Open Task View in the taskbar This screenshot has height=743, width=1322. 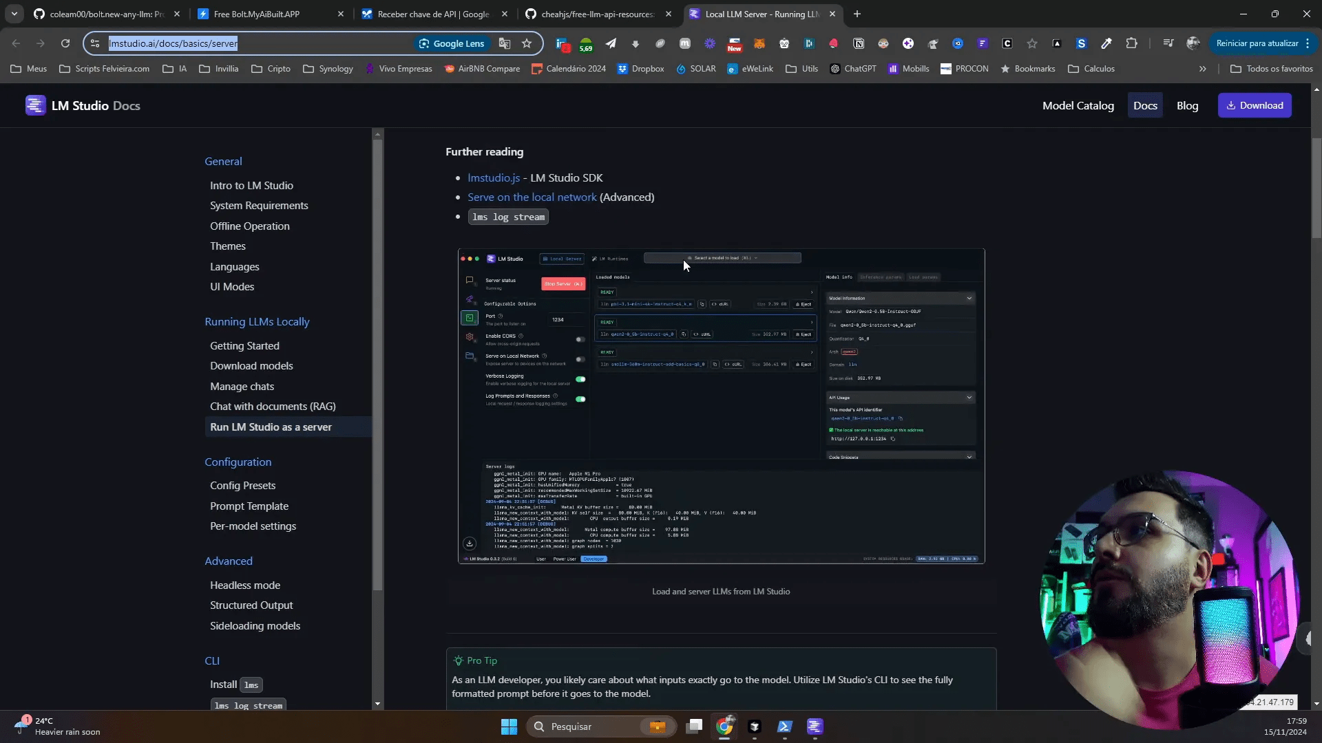(694, 726)
